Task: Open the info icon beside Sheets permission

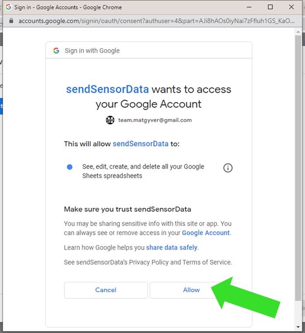Action: pyautogui.click(x=228, y=168)
